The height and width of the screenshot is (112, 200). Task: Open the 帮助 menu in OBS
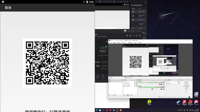(x=140, y=43)
